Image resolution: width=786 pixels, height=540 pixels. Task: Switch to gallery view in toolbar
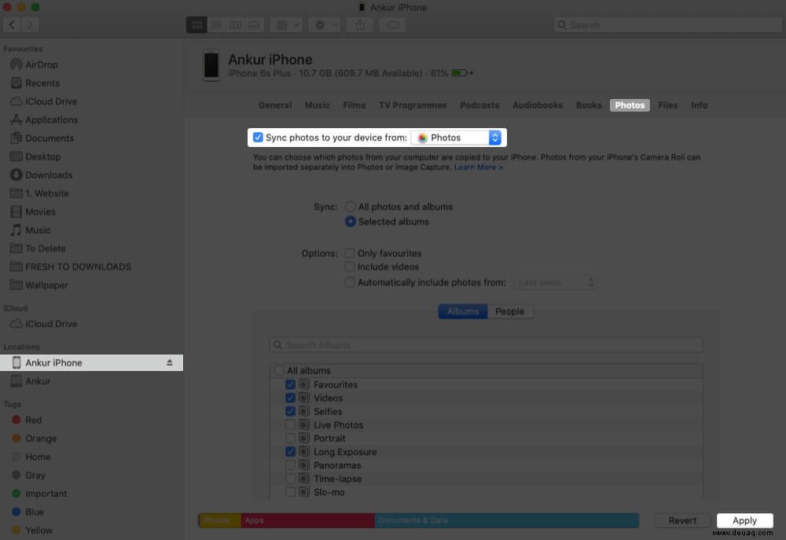coord(254,24)
